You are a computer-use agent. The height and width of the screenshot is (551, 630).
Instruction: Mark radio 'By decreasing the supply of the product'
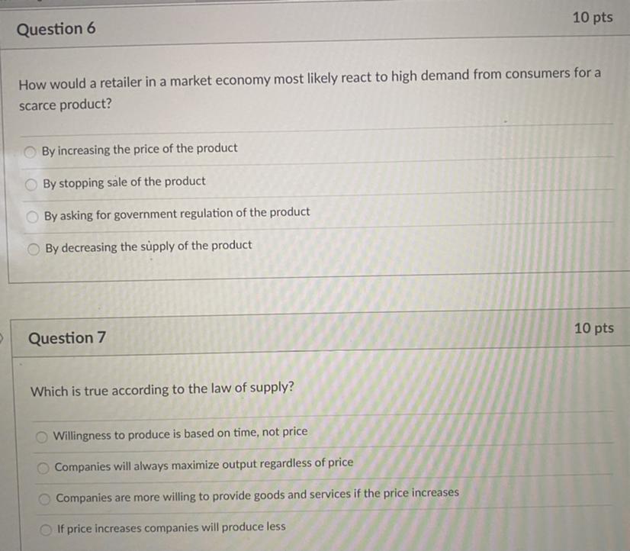coord(34,250)
